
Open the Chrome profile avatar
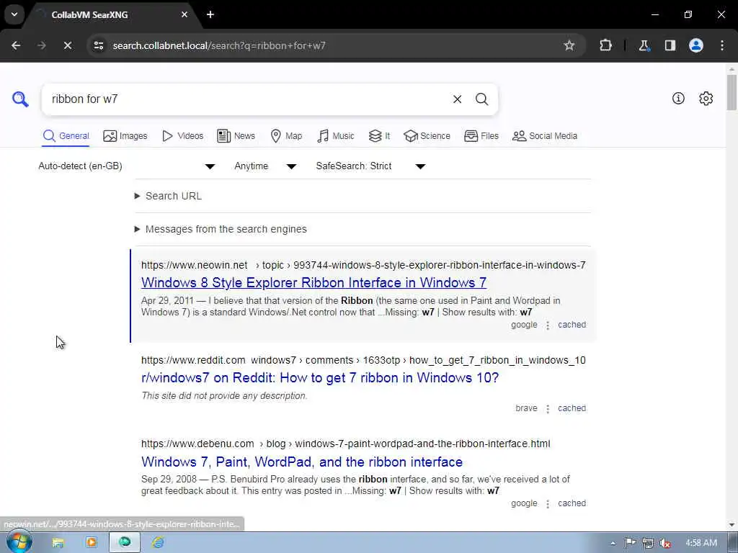695,45
